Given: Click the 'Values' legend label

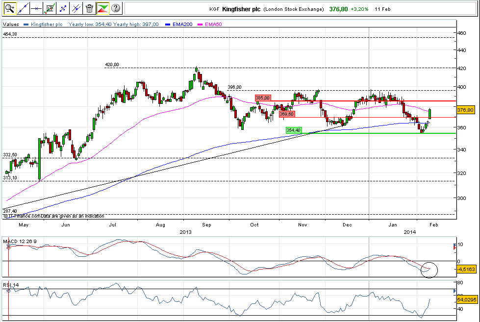Looking at the screenshot, I should tap(11, 25).
